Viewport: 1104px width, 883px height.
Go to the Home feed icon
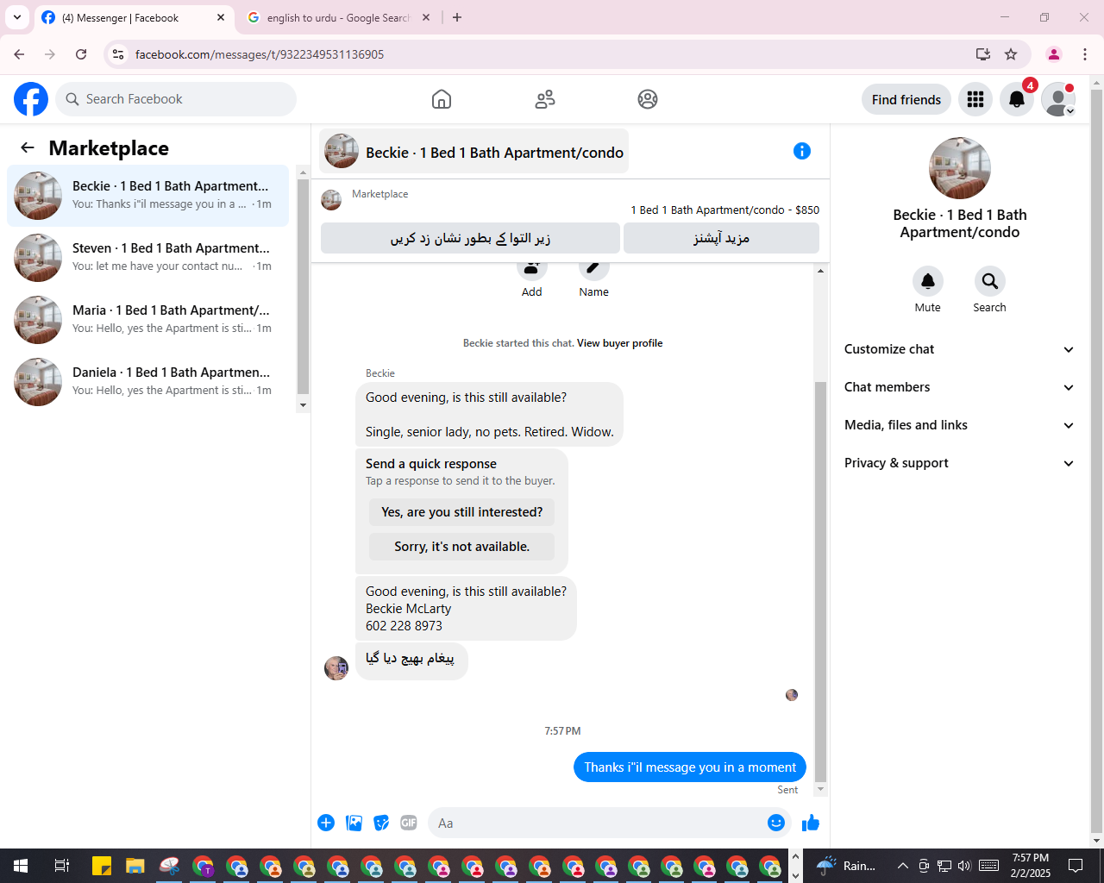tap(442, 99)
